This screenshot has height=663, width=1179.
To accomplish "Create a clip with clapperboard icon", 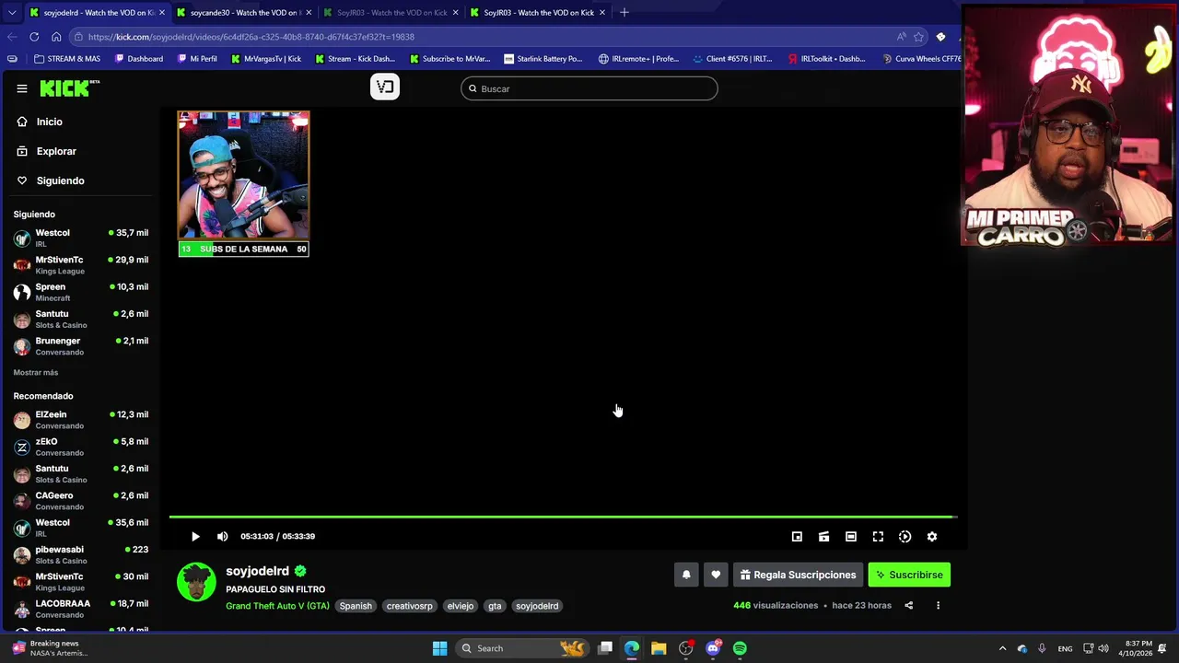I will (823, 536).
